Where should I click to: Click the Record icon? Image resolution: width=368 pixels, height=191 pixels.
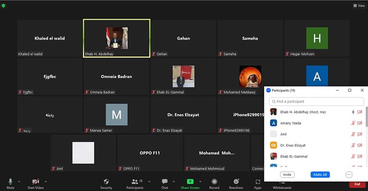[214, 181]
